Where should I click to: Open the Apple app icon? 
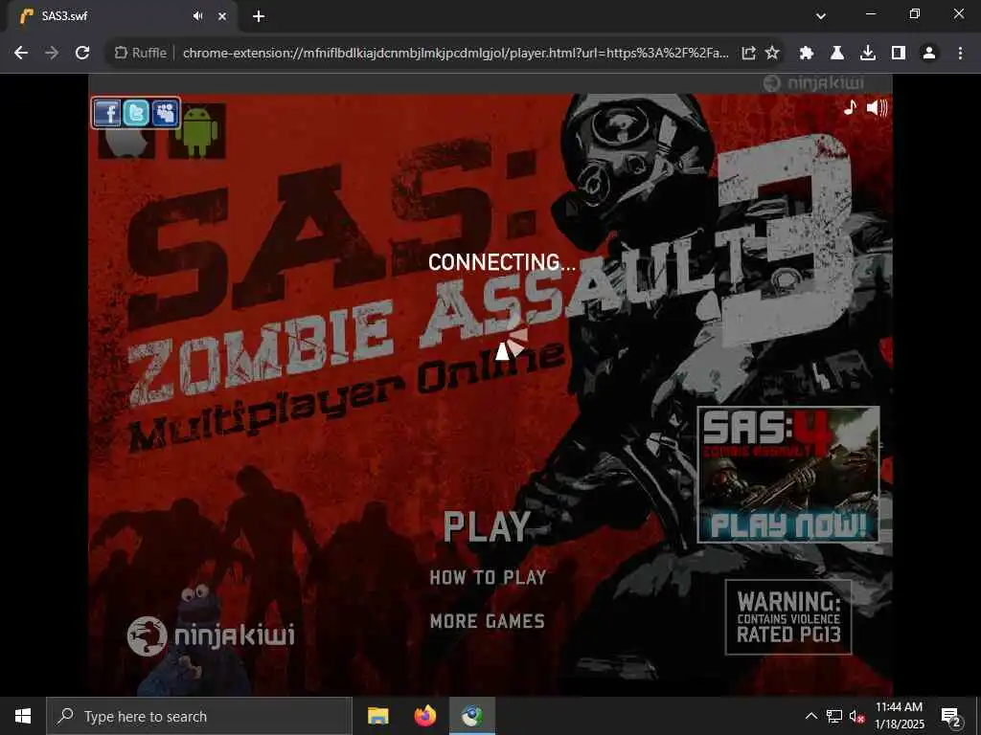point(126,143)
